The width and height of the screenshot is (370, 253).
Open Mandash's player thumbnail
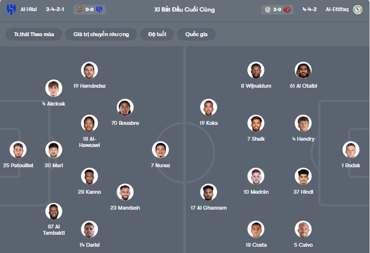(125, 192)
